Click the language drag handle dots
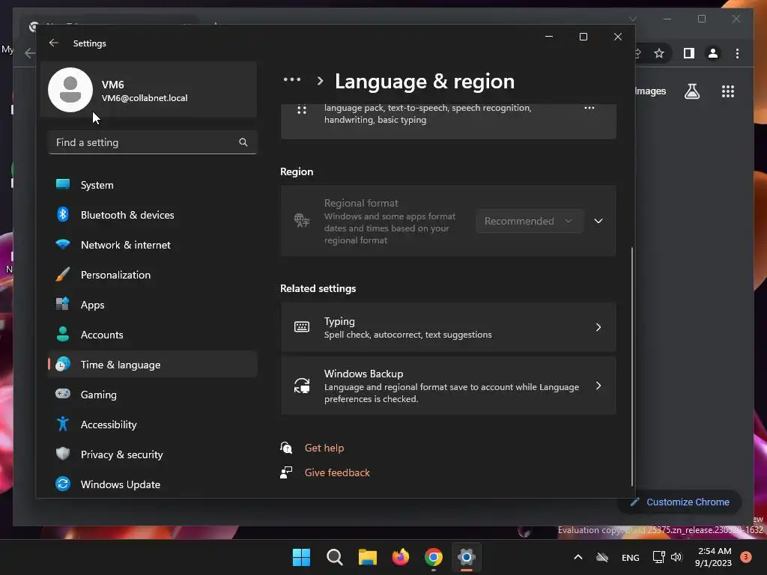This screenshot has width=767, height=575. click(302, 110)
